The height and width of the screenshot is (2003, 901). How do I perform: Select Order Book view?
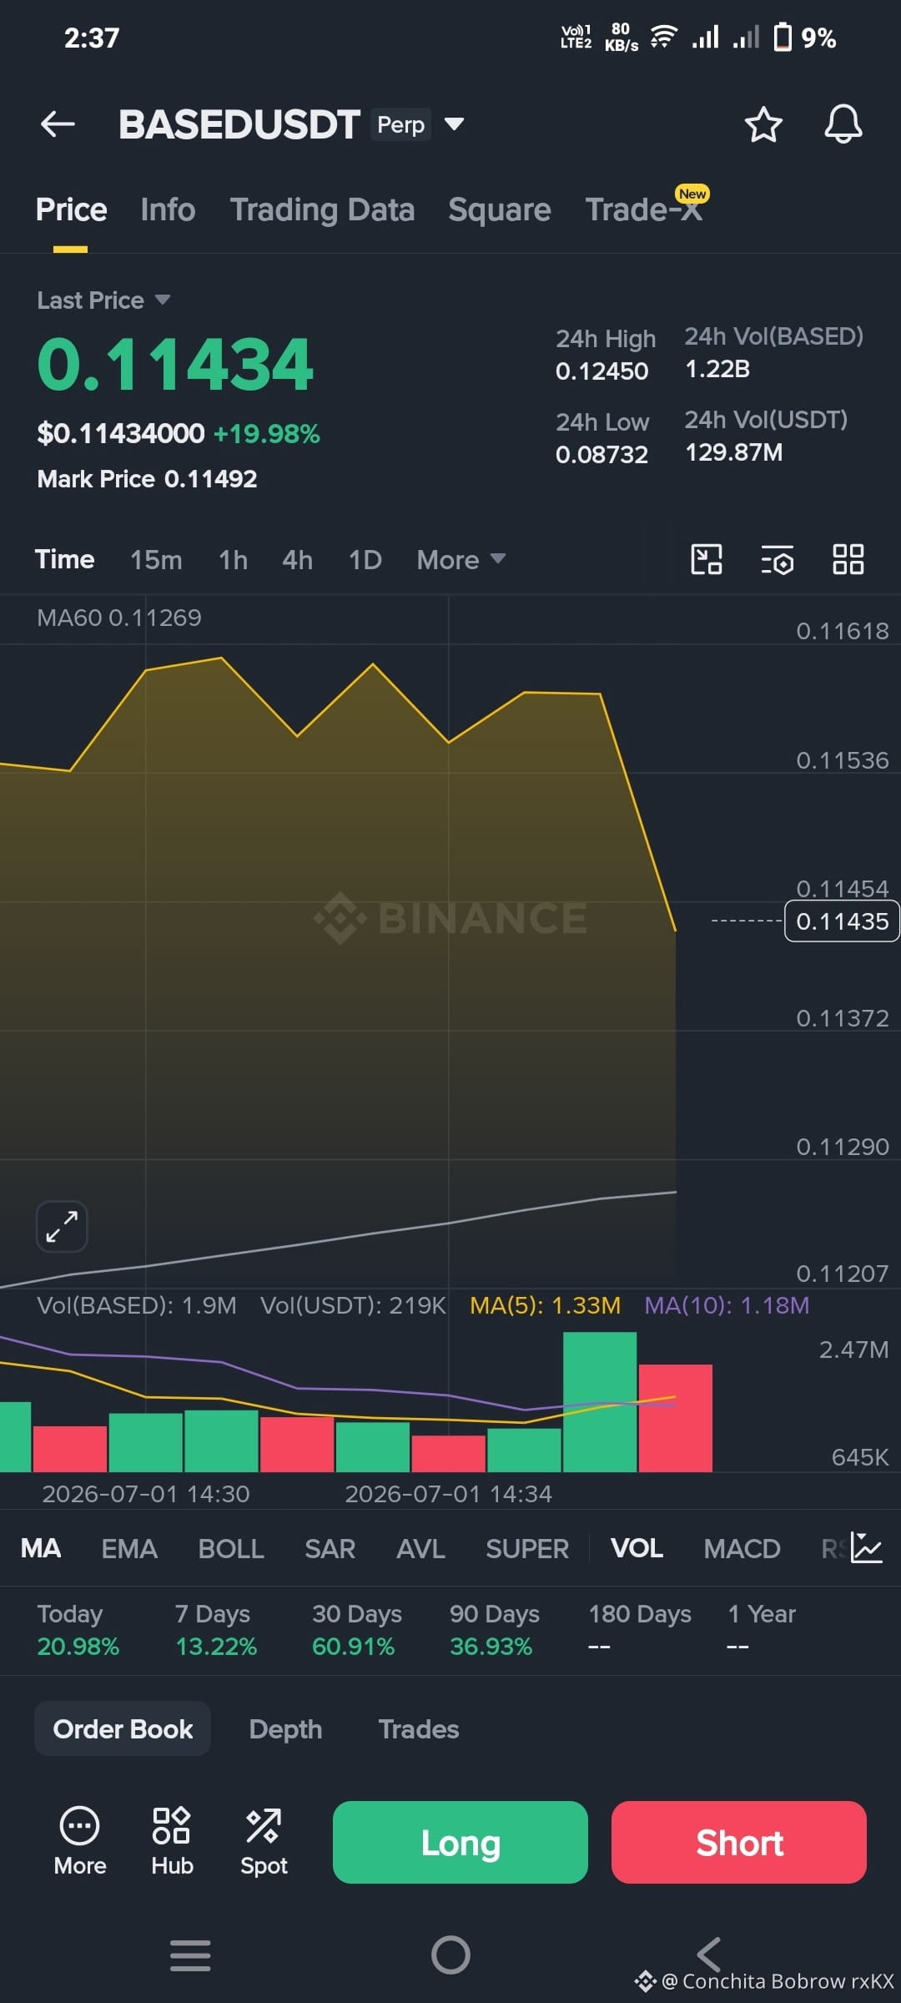[123, 1728]
